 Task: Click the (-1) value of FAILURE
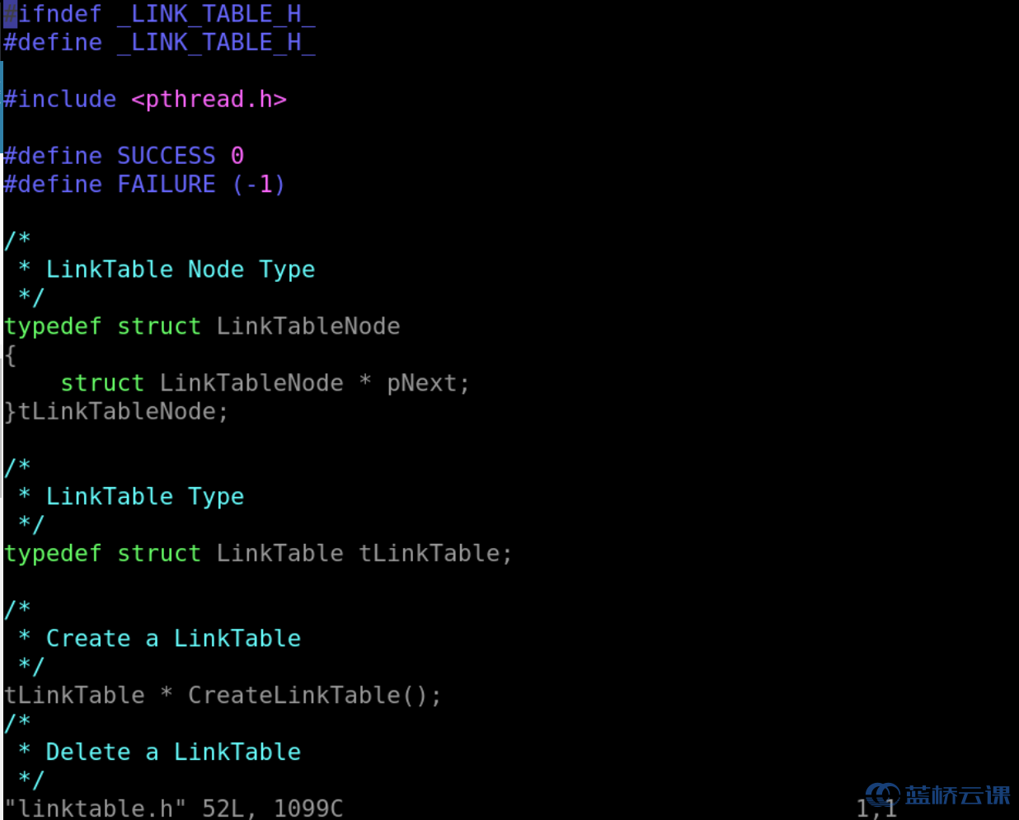point(259,185)
